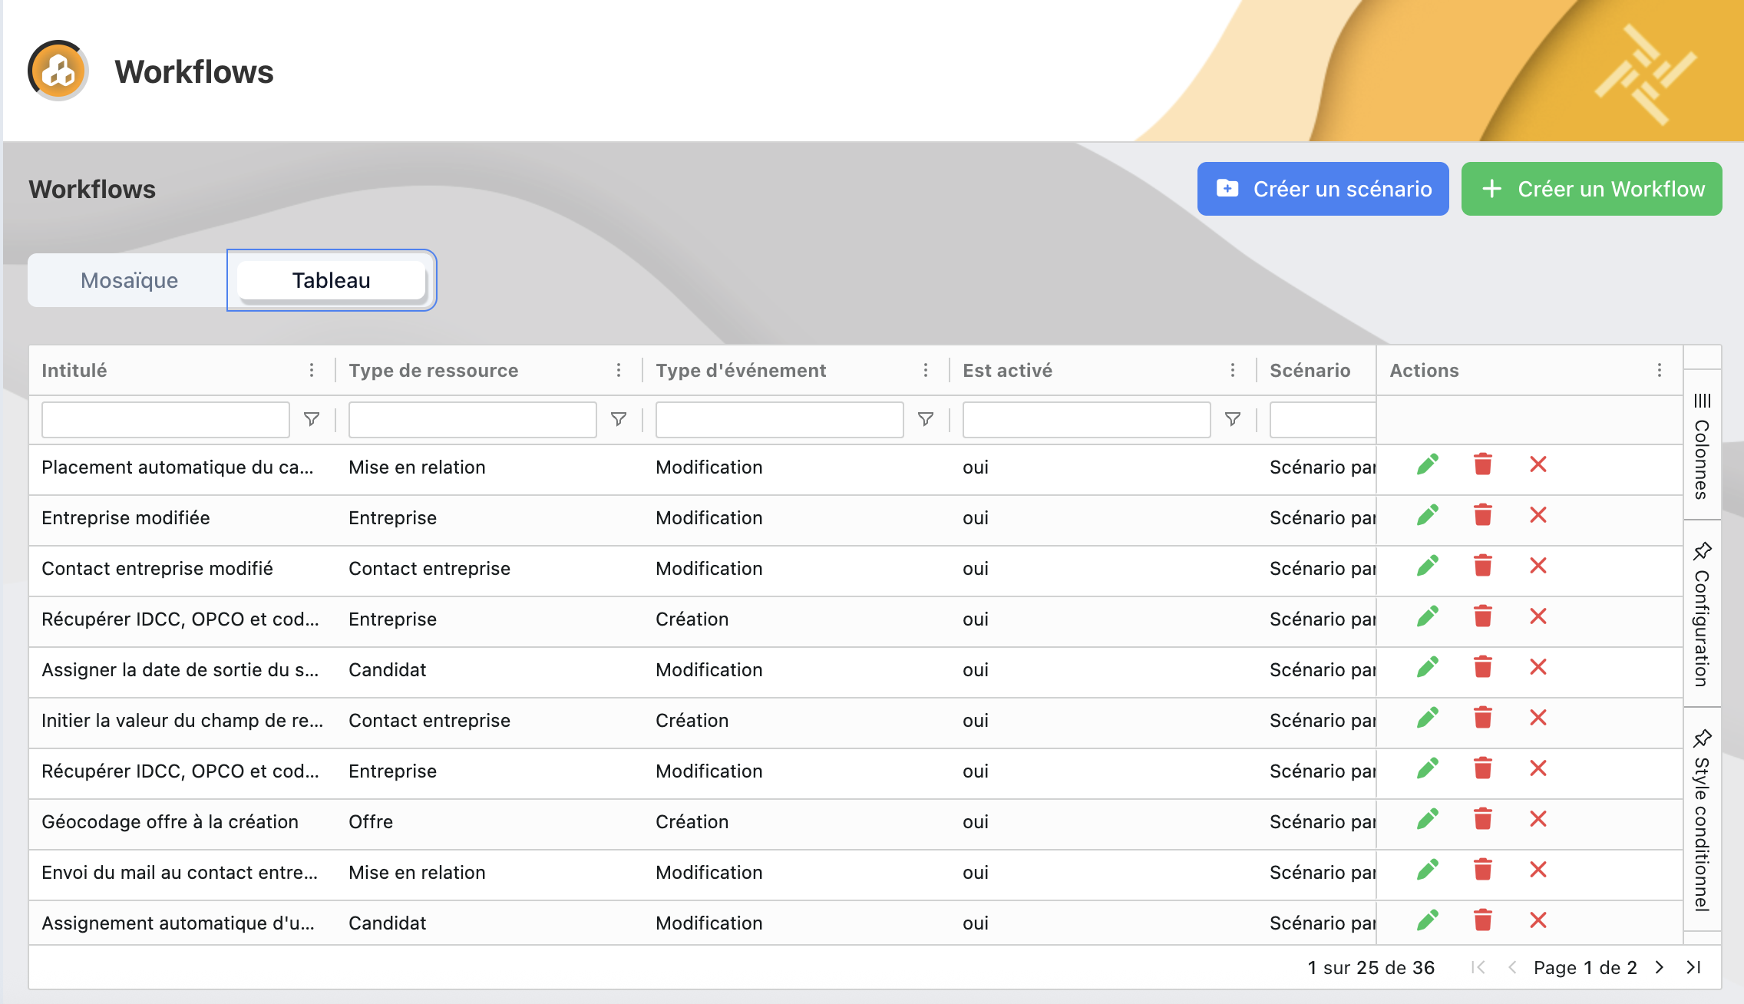Click the Créer un Workflow button
The width and height of the screenshot is (1744, 1004).
click(1592, 189)
